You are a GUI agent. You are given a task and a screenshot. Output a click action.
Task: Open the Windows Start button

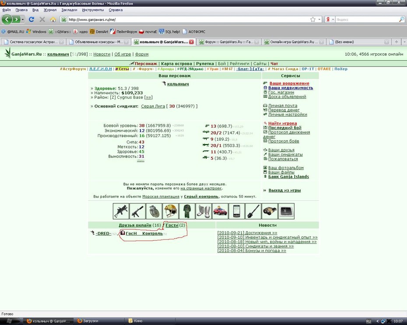point(10,321)
